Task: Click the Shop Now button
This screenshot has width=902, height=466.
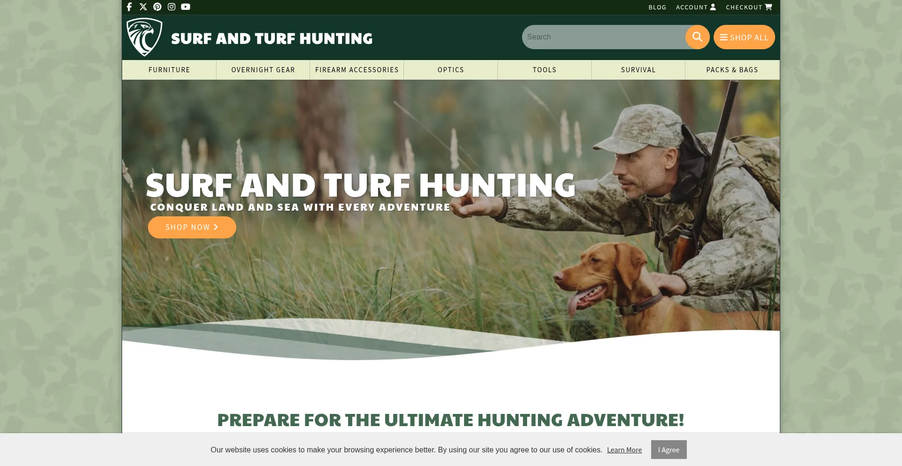Action: click(192, 227)
